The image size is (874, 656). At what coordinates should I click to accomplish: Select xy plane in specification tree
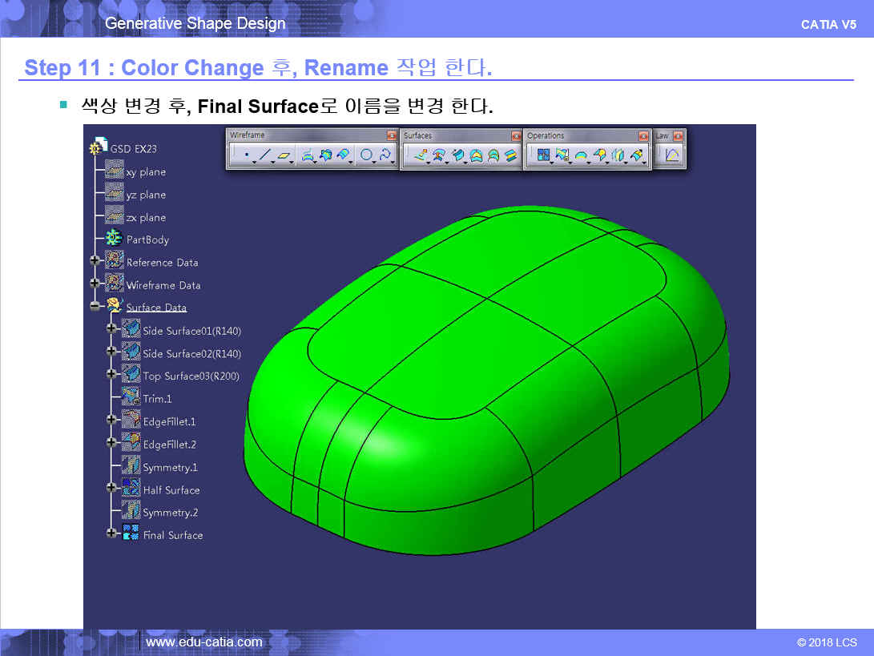146,172
